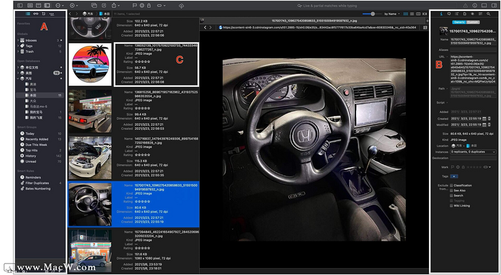501x275 pixels.
Task: Select the 7-Eleven night car thumbnail at bottom
Action: tap(90, 250)
